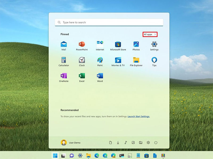The width and height of the screenshot is (213, 159).
Task: Open Settings gear in Start footer
Action: 148,143
